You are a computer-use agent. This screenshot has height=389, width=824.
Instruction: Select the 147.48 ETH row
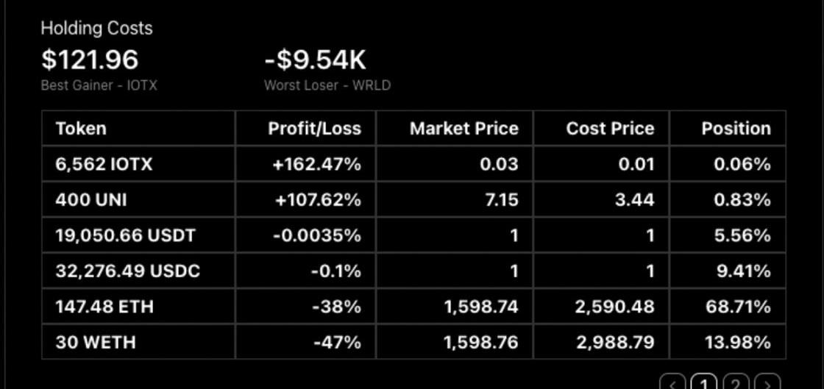click(104, 307)
